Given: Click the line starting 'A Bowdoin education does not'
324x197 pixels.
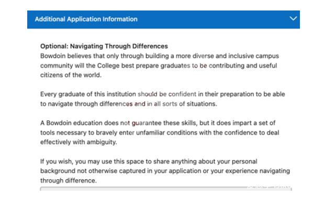Looking at the screenshot, I should [158, 123].
